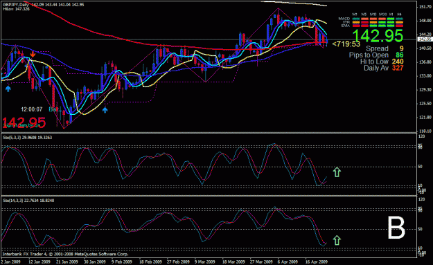Click the M30 timeframe column label
The height and width of the screenshot is (265, 433).
pos(382,15)
